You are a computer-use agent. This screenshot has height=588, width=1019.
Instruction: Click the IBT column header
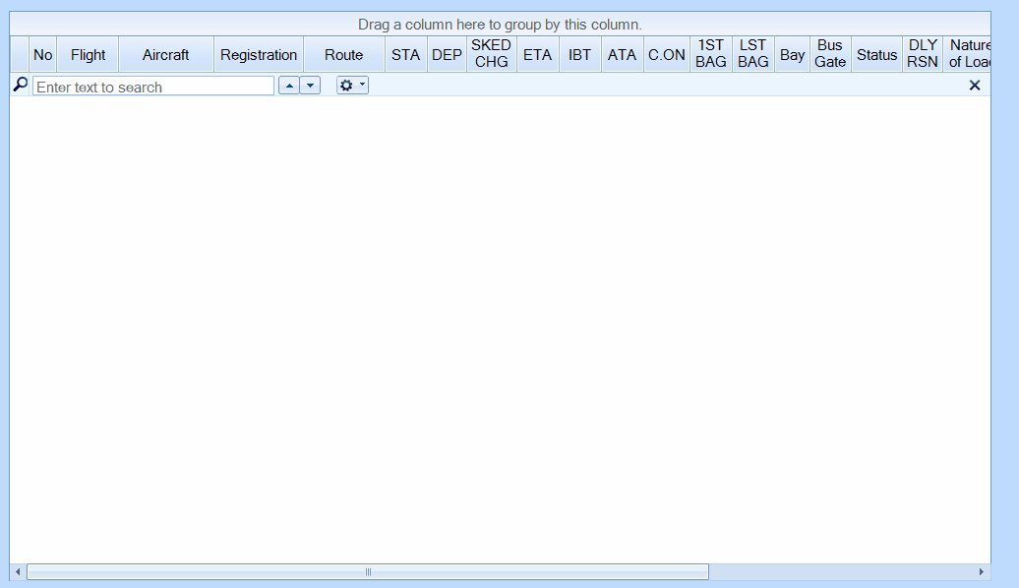point(579,55)
